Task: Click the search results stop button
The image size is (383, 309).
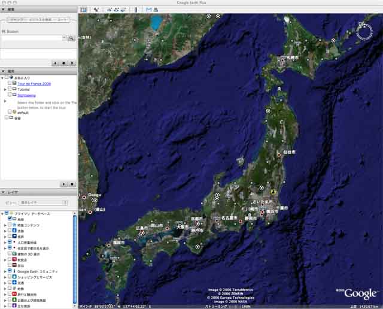Action: [63, 63]
